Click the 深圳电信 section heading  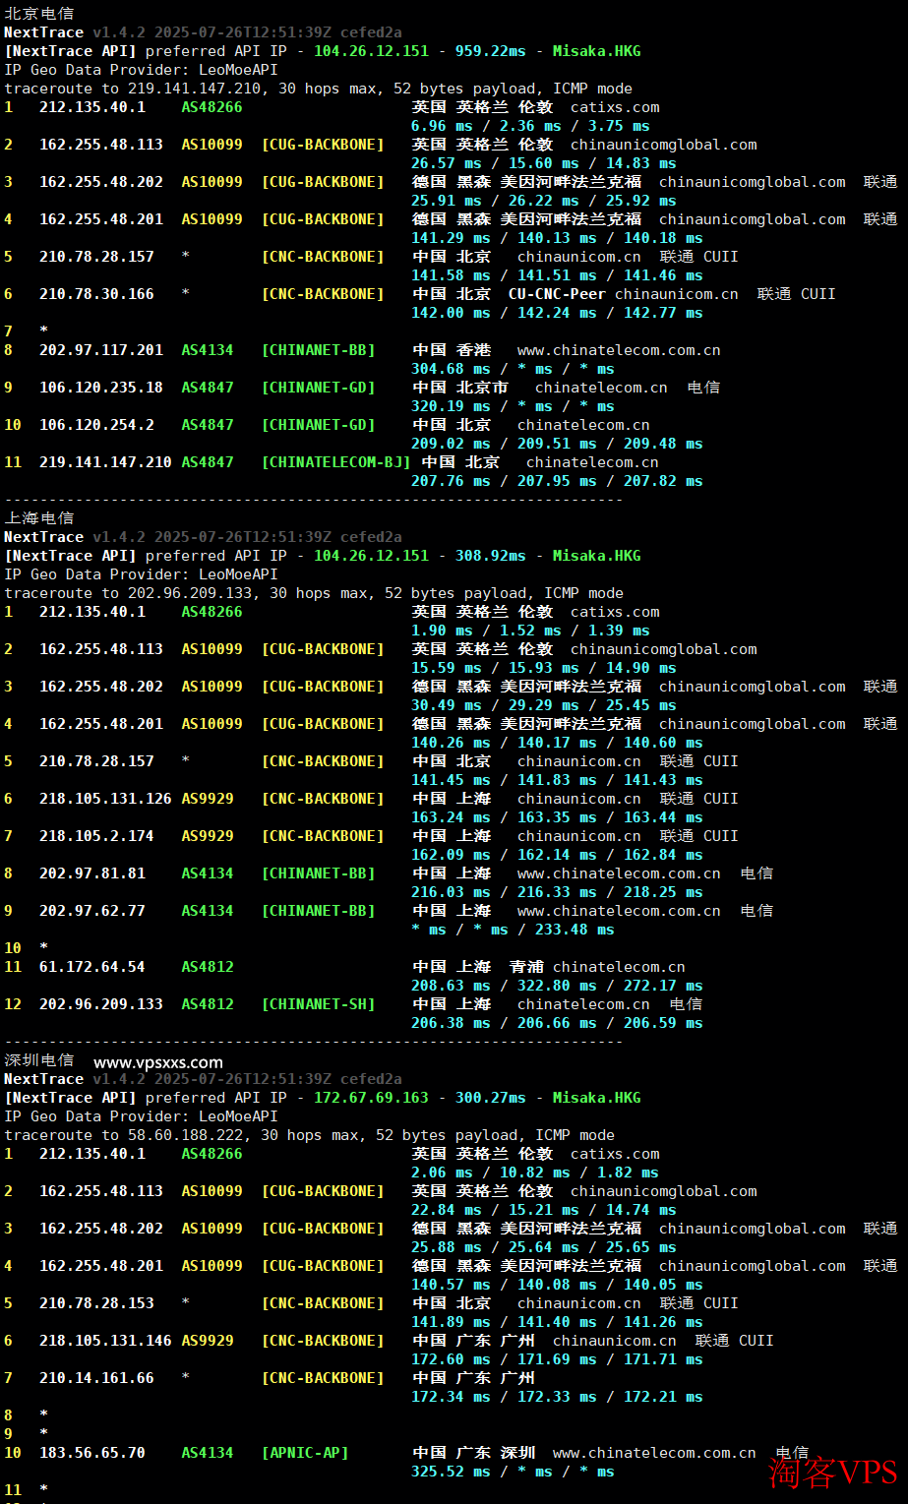point(39,1060)
